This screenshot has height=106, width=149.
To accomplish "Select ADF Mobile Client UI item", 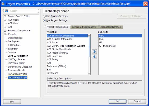I will 67,53.
